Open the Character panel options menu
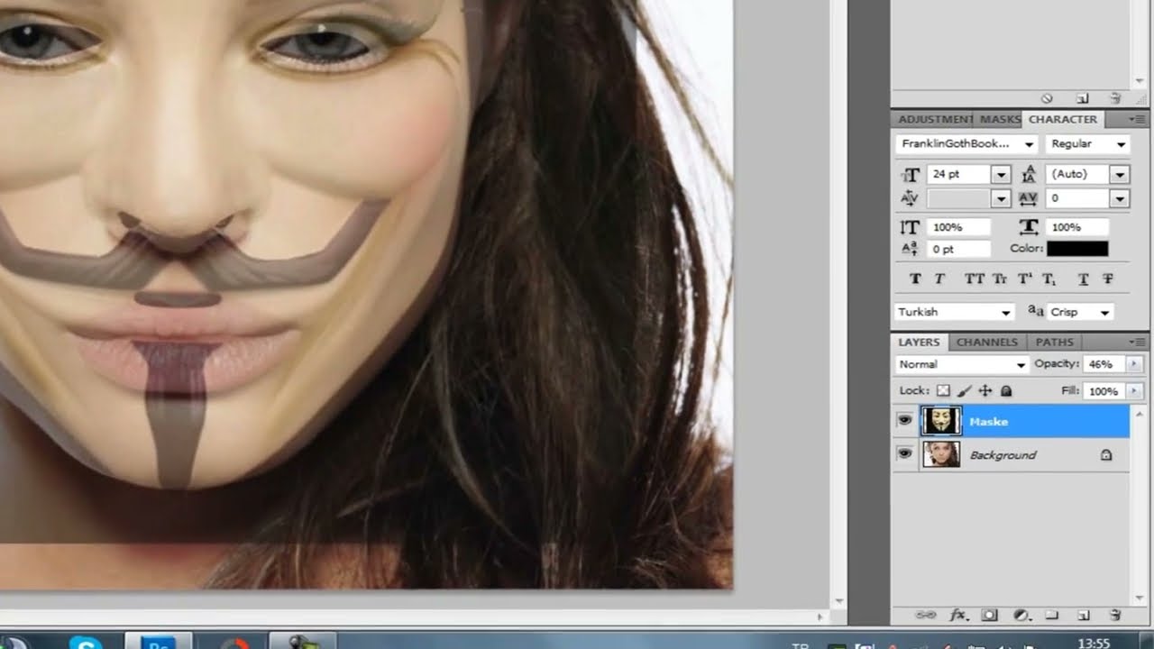The image size is (1154, 649). pos(1137,119)
